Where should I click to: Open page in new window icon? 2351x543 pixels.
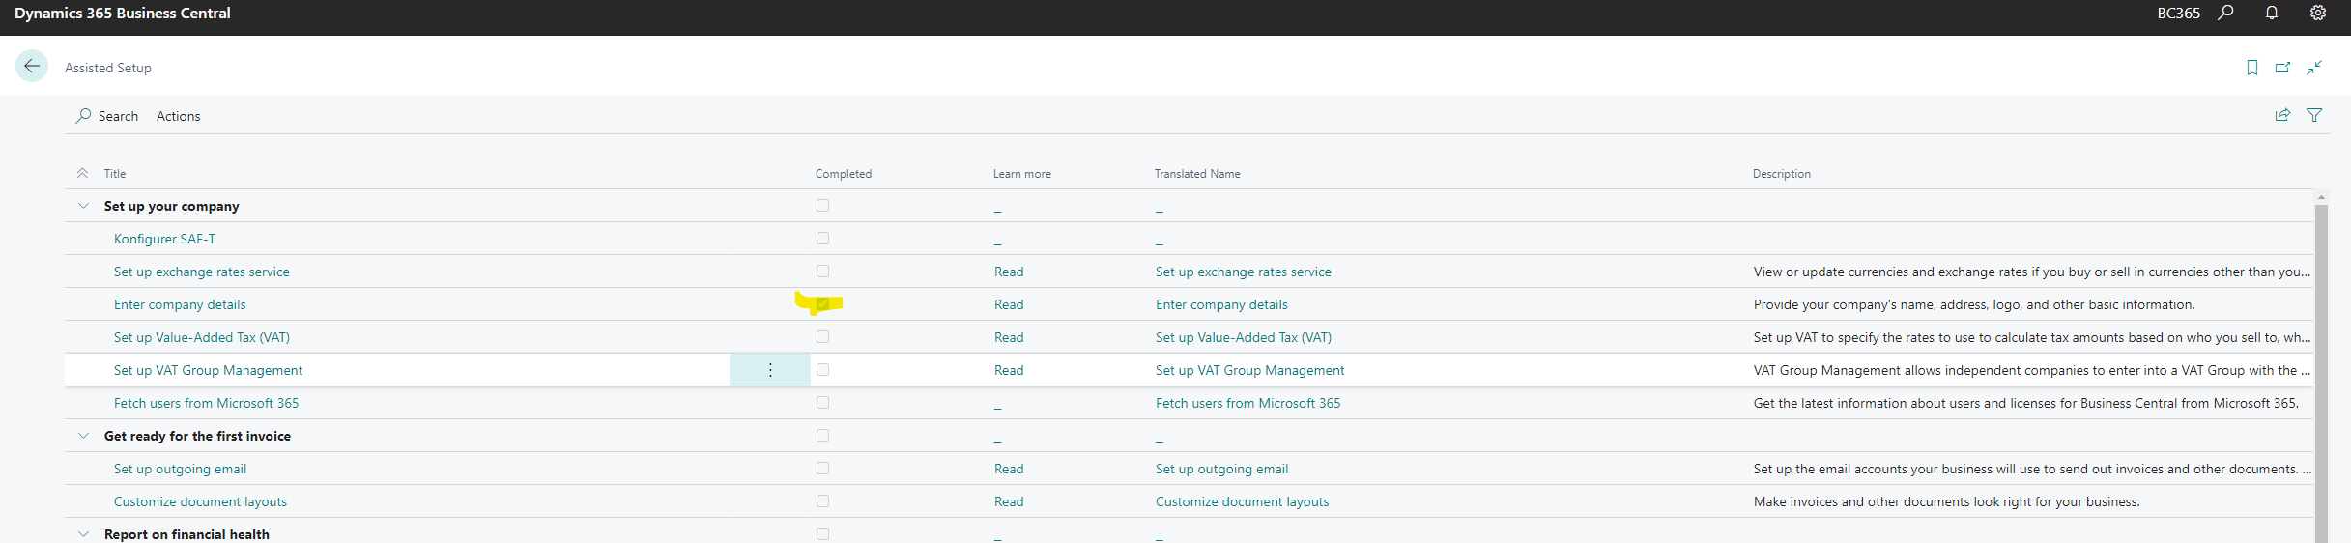pos(2283,68)
